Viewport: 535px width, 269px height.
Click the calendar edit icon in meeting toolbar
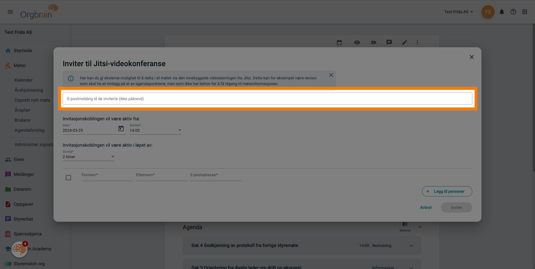click(339, 42)
